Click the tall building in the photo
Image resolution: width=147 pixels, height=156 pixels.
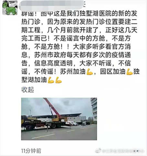pyautogui.click(x=94, y=110)
